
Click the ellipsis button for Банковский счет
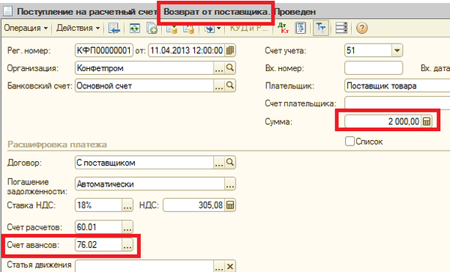coord(219,85)
